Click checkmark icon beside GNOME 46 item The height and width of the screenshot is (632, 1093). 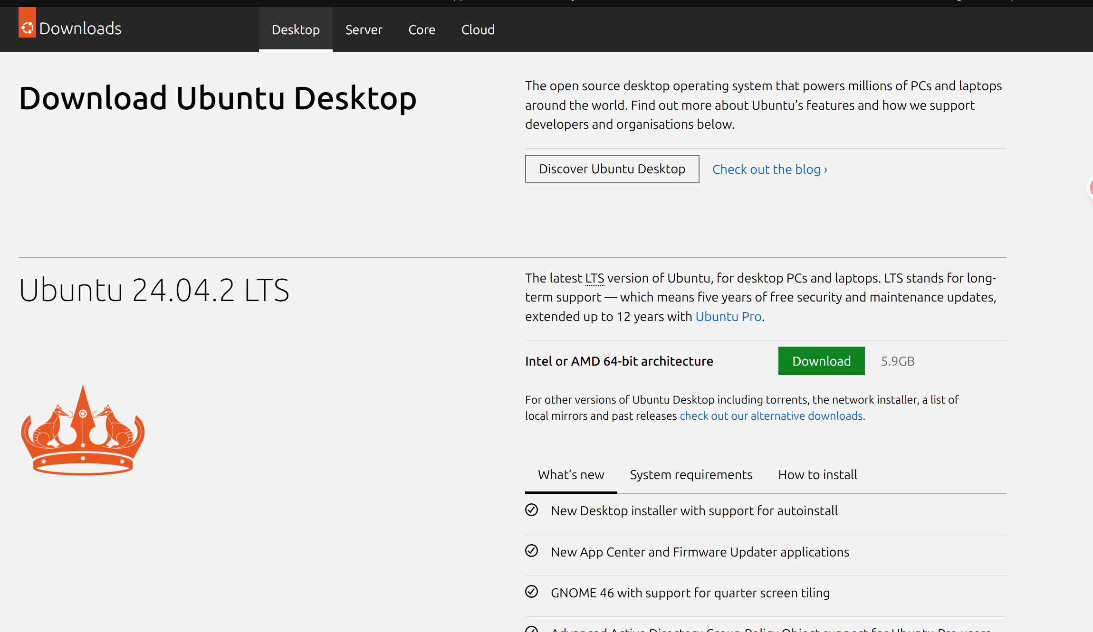tap(531, 592)
